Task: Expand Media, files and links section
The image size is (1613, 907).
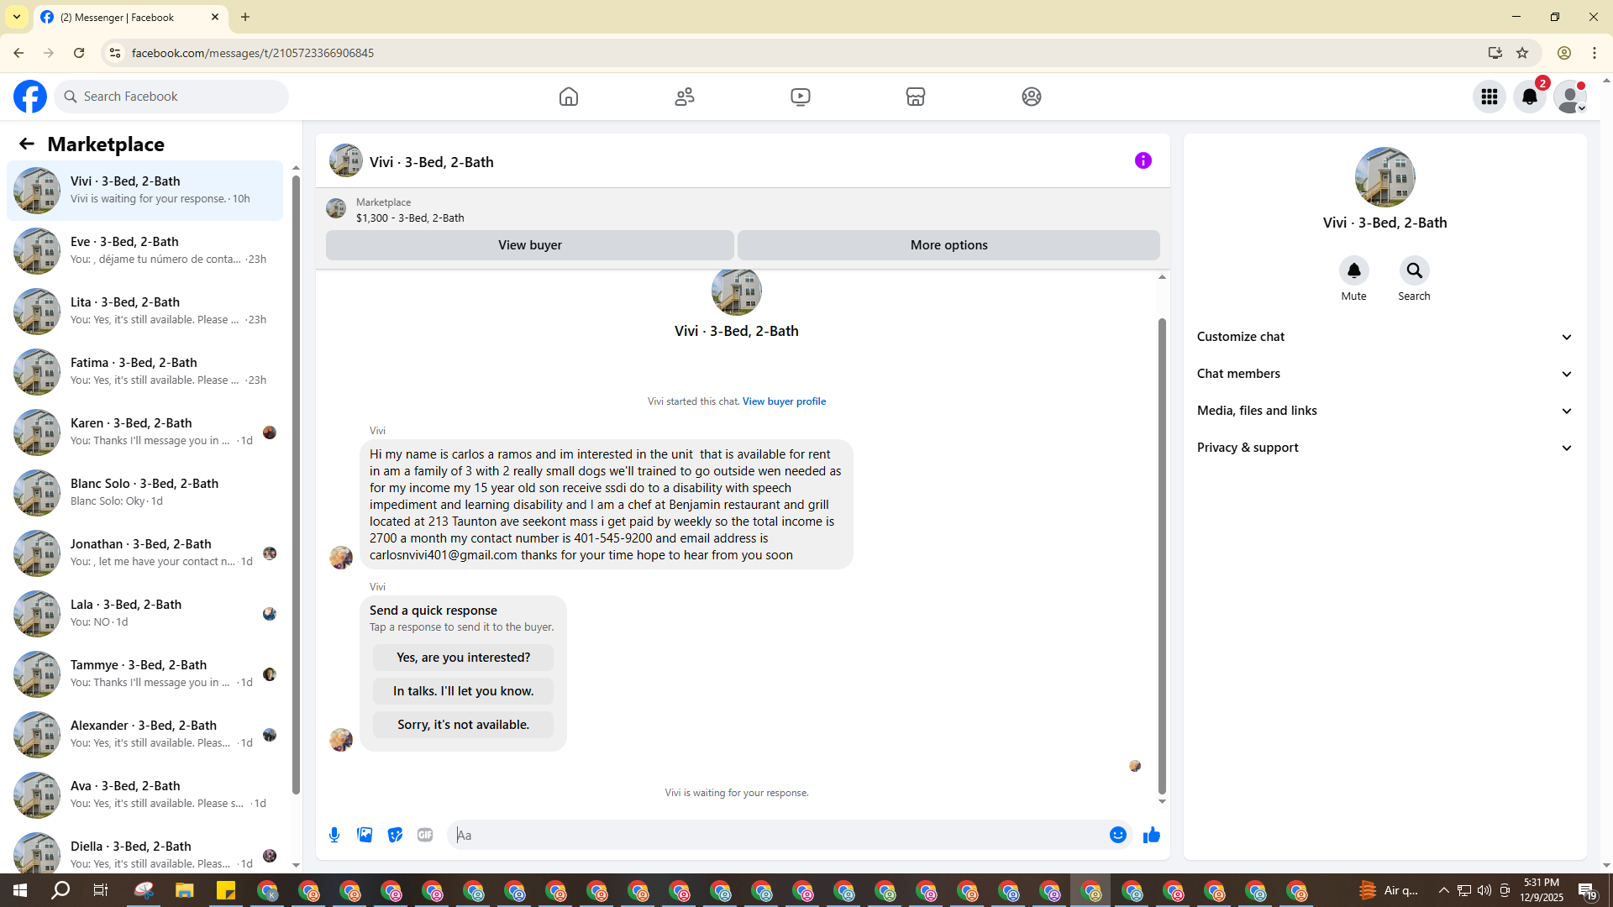Action: (1384, 411)
